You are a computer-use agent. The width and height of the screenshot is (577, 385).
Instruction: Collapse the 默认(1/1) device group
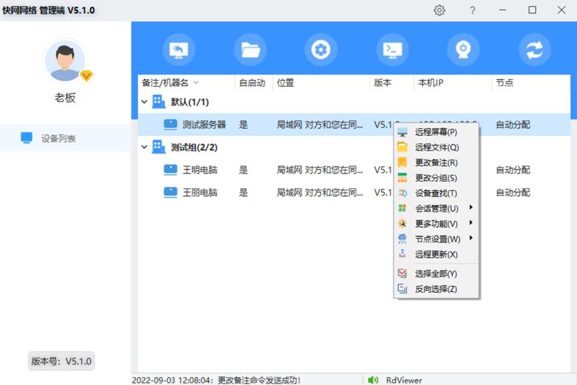143,102
